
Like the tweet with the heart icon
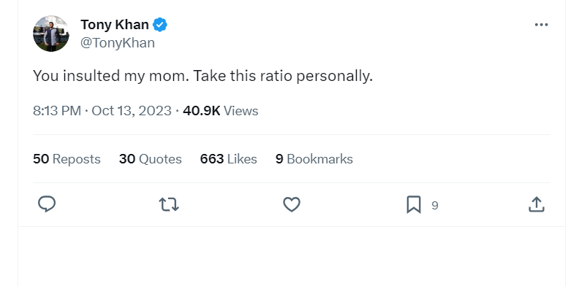click(292, 204)
